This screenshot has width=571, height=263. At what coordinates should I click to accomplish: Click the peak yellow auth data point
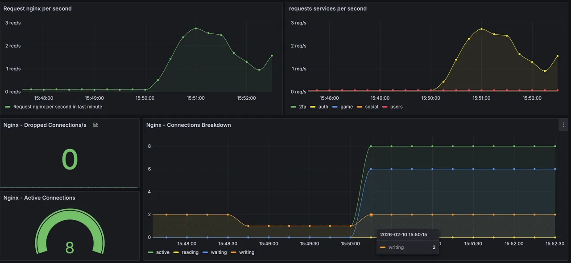[481, 29]
